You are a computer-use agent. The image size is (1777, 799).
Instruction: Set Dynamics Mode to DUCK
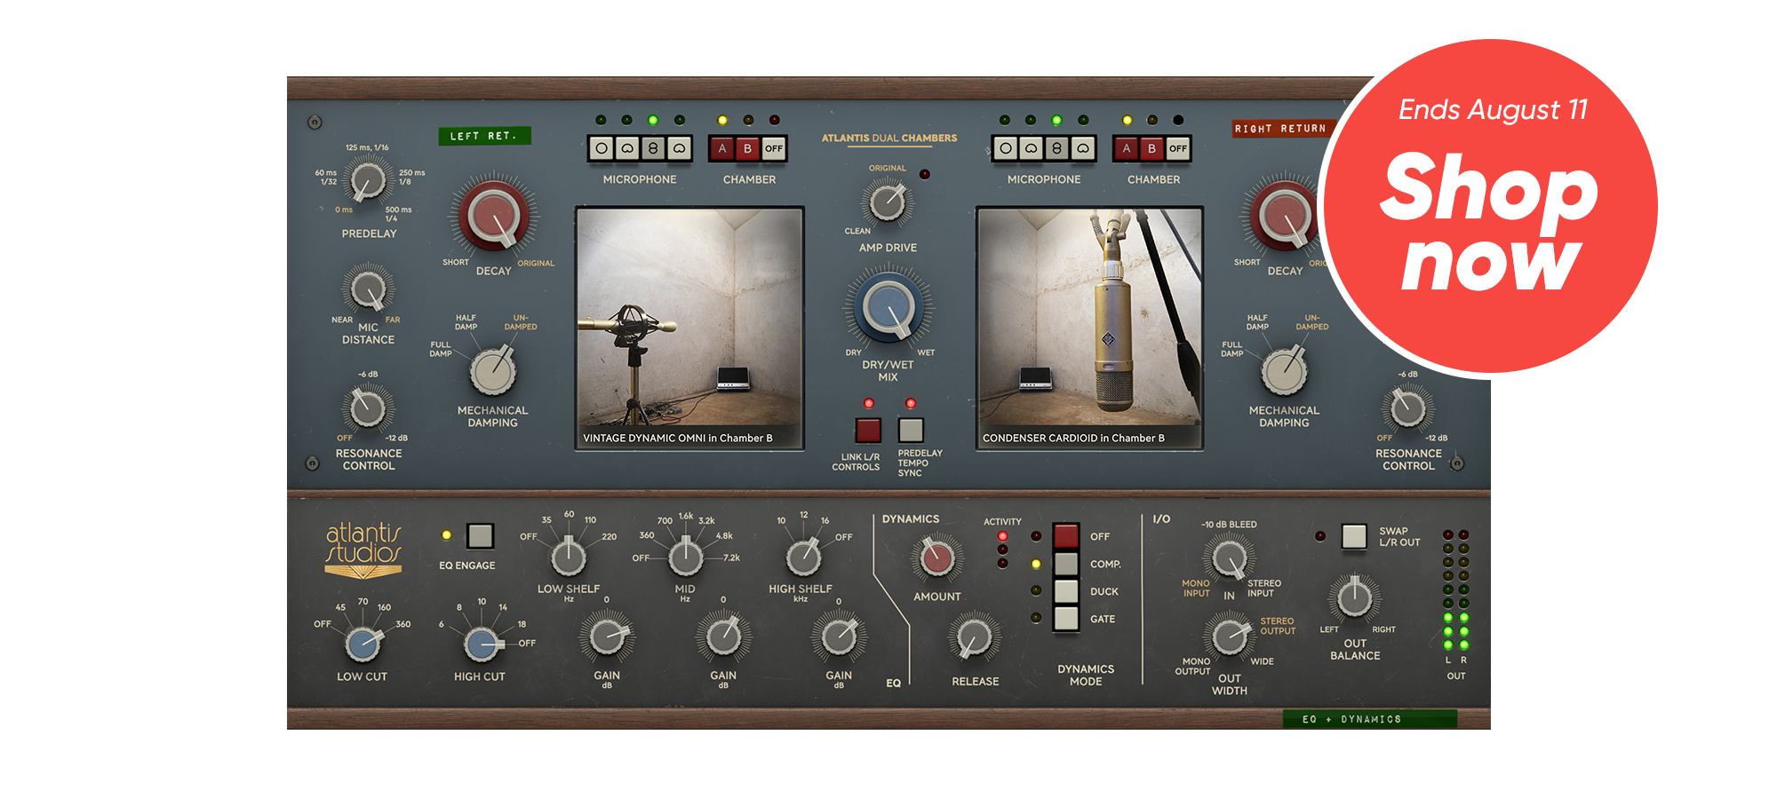coord(1066,591)
